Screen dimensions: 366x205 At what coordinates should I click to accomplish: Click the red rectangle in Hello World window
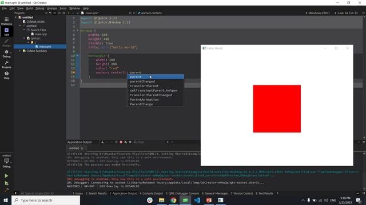277,109
